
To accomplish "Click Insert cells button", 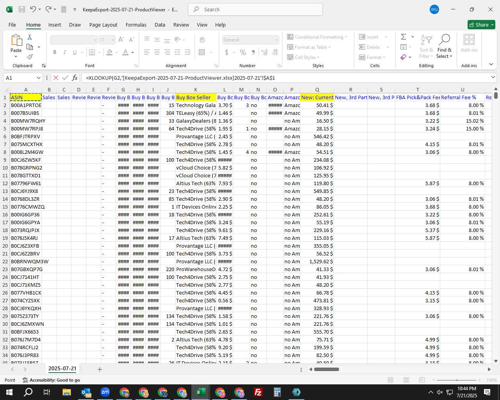I will point(369,37).
